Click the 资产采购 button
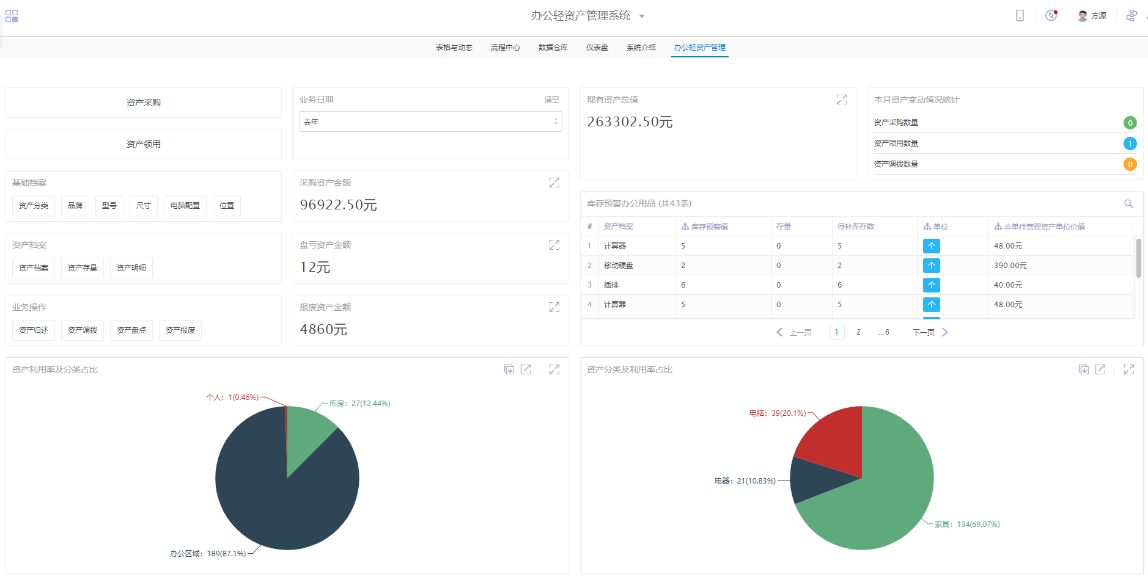This screenshot has height=577, width=1148. click(144, 103)
